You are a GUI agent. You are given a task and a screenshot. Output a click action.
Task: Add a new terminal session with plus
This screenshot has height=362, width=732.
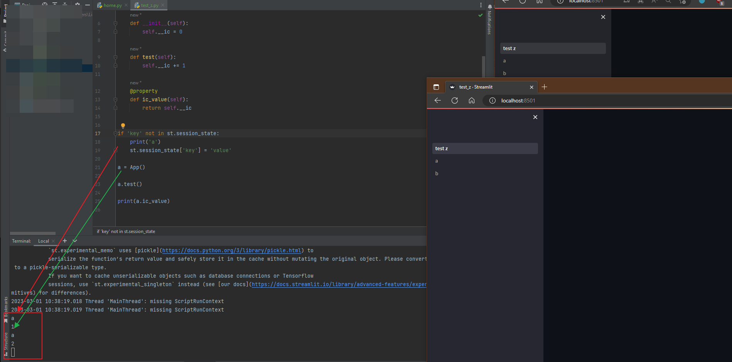click(65, 241)
